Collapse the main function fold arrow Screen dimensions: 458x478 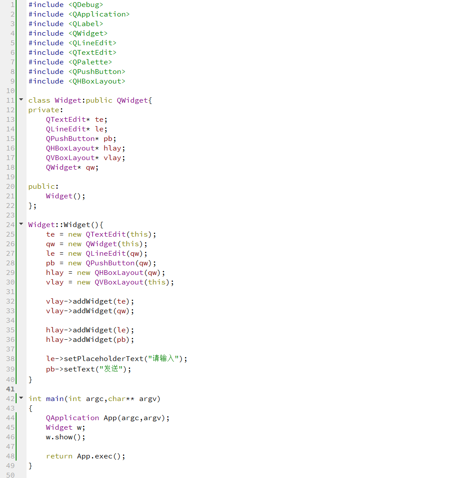point(21,398)
